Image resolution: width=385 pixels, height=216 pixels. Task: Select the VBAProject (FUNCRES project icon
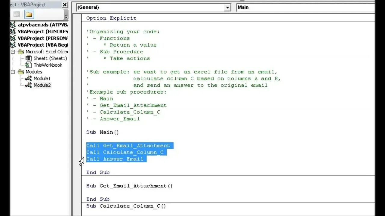(x=13, y=31)
